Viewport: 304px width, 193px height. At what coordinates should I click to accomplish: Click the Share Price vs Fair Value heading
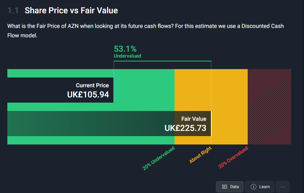click(71, 10)
